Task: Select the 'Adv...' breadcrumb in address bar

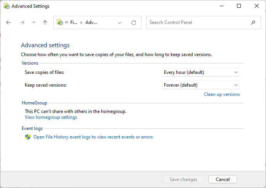Action: click(x=91, y=22)
